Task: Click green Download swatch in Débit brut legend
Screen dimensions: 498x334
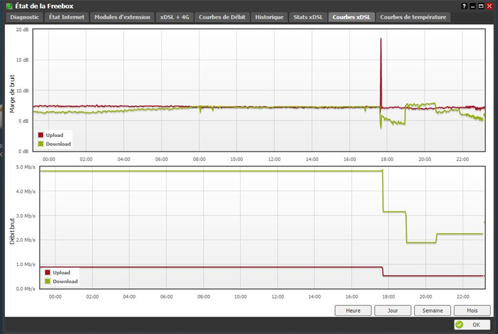Action: coord(48,281)
